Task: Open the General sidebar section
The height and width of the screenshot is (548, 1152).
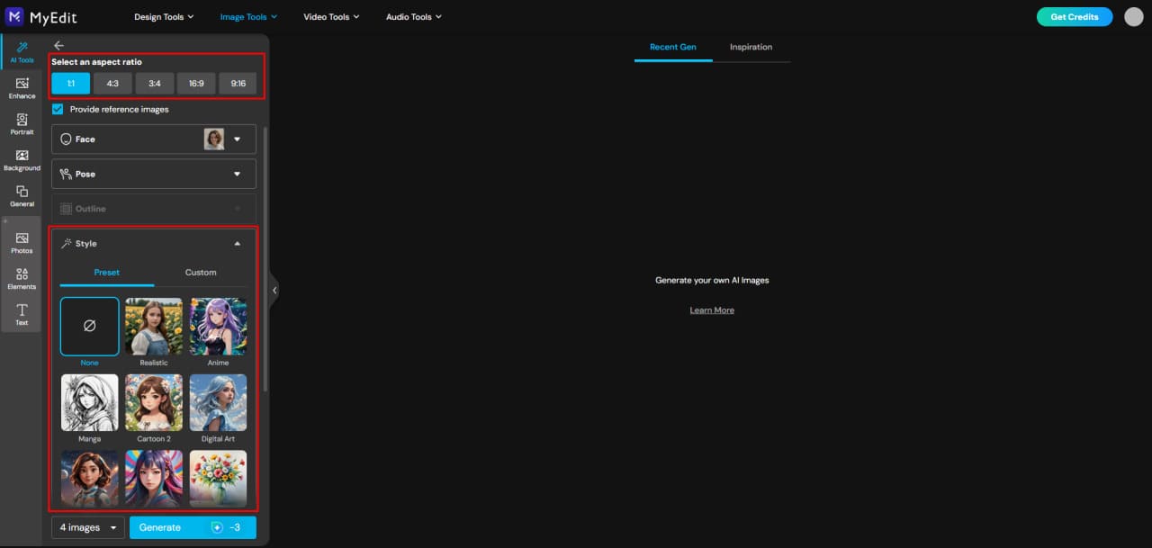Action: point(22,196)
